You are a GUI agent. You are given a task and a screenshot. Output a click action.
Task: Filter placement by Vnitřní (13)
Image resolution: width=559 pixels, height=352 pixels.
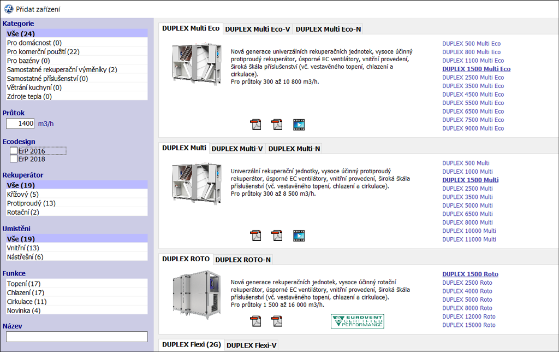76,248
